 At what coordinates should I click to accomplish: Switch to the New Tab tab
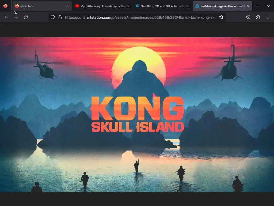[42, 6]
